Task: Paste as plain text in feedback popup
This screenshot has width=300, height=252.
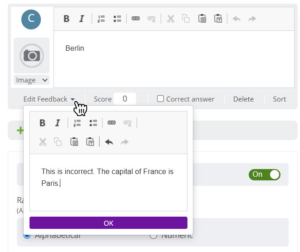Action: [90, 142]
